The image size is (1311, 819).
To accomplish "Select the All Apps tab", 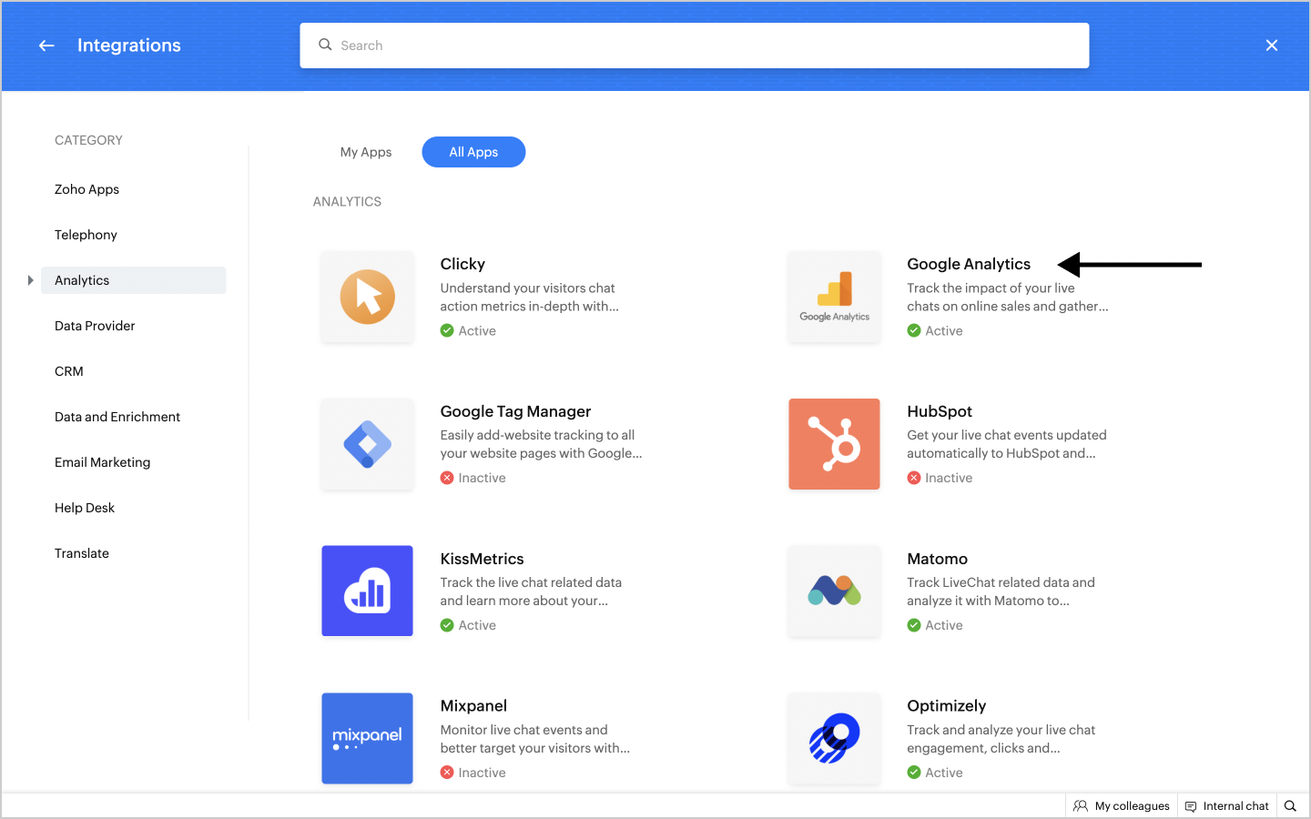I will pyautogui.click(x=473, y=152).
